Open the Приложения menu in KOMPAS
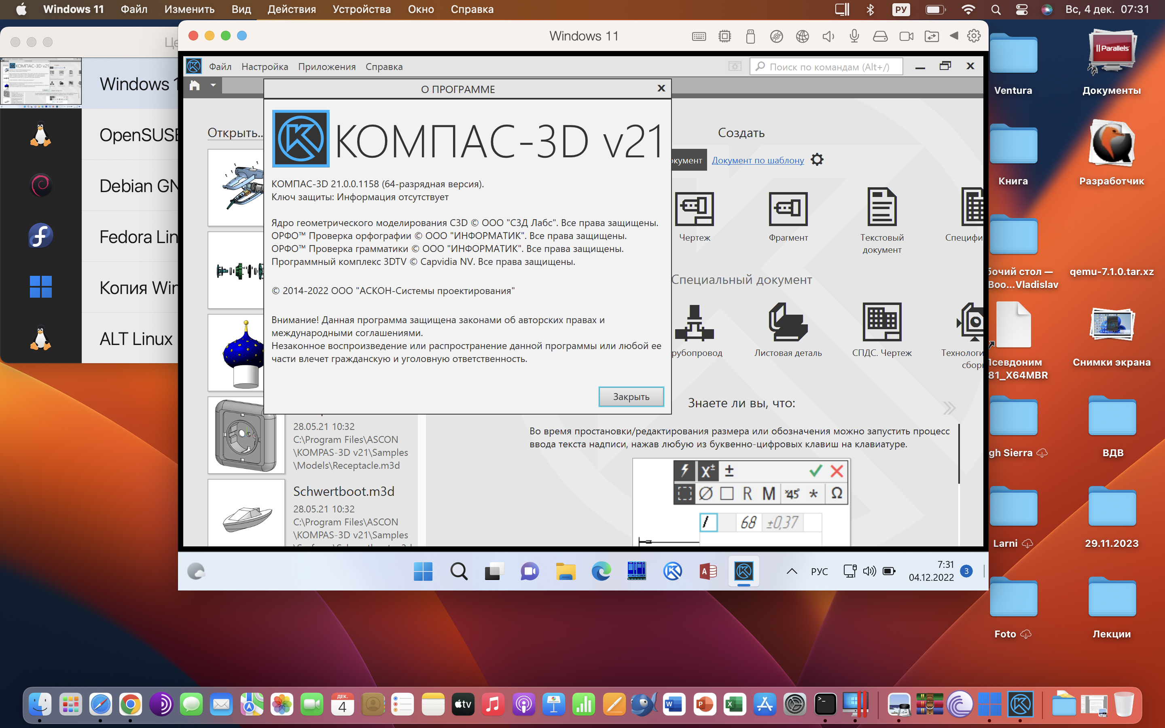This screenshot has width=1165, height=728. [x=326, y=66]
